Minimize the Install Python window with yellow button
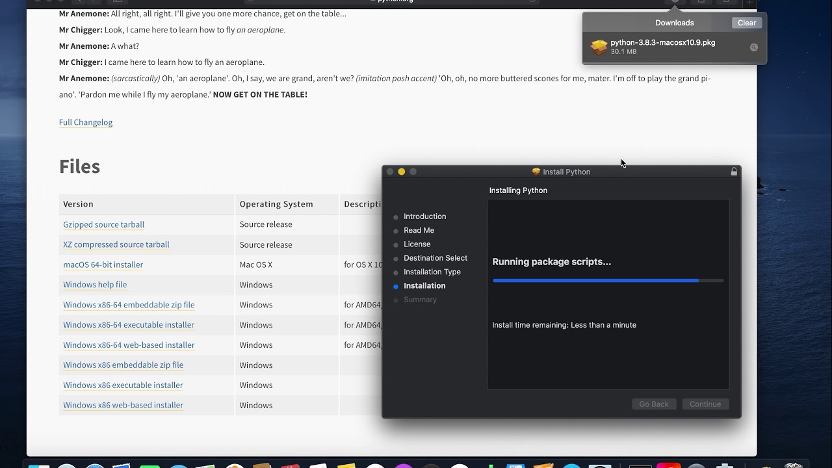The width and height of the screenshot is (832, 468). coord(401,172)
